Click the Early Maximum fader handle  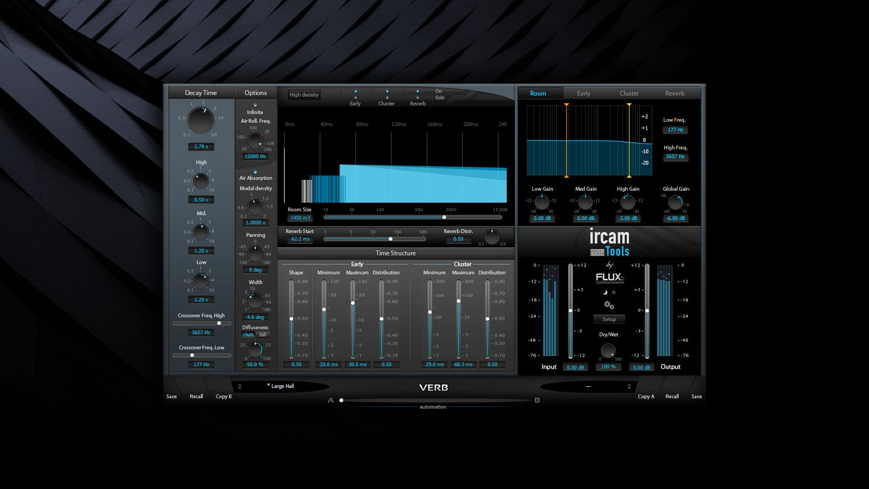(352, 303)
